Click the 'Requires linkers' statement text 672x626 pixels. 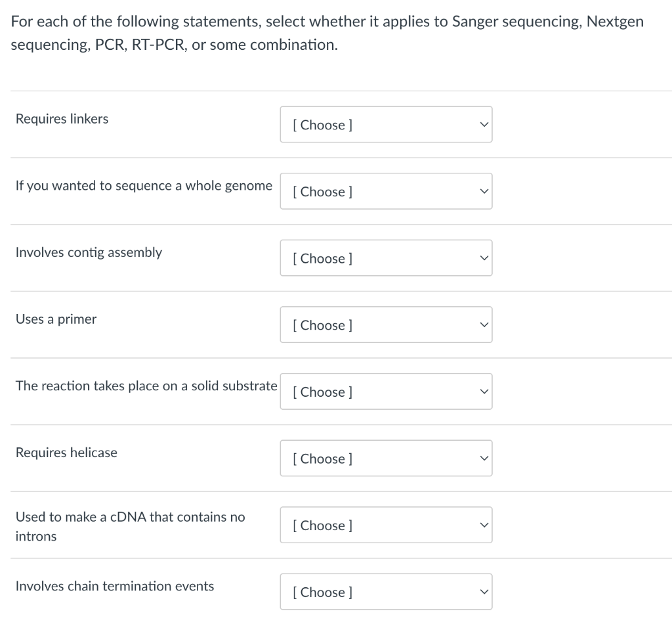point(62,119)
